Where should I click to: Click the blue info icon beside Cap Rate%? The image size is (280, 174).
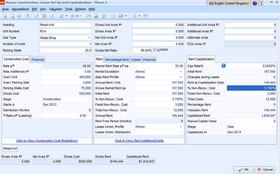224,66
